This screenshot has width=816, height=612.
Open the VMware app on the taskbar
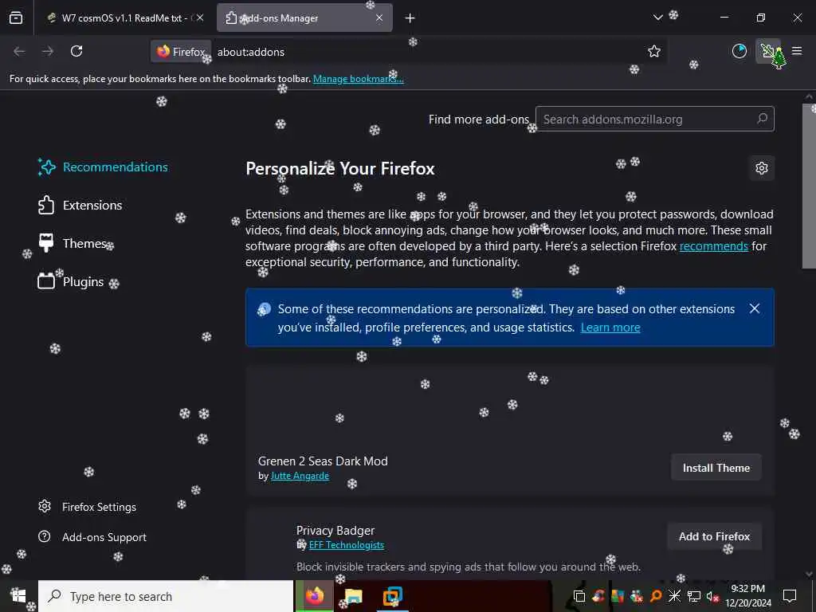click(x=392, y=596)
